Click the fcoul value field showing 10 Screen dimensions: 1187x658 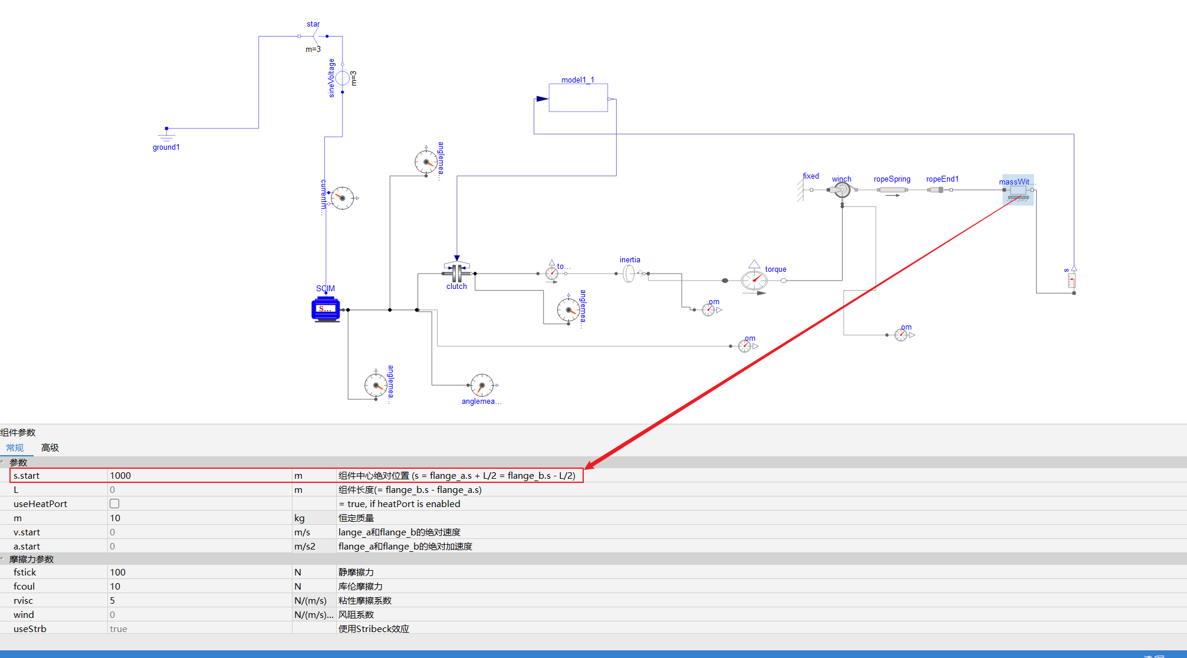click(199, 586)
